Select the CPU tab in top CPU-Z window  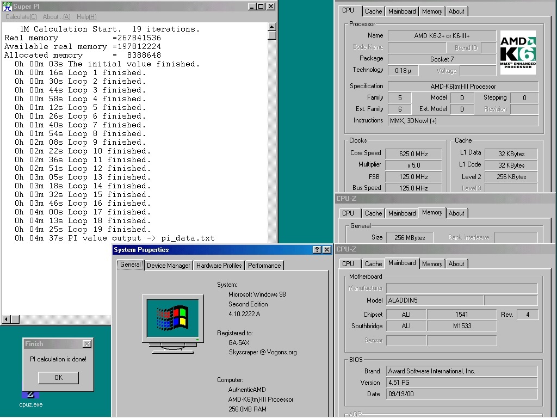[348, 10]
